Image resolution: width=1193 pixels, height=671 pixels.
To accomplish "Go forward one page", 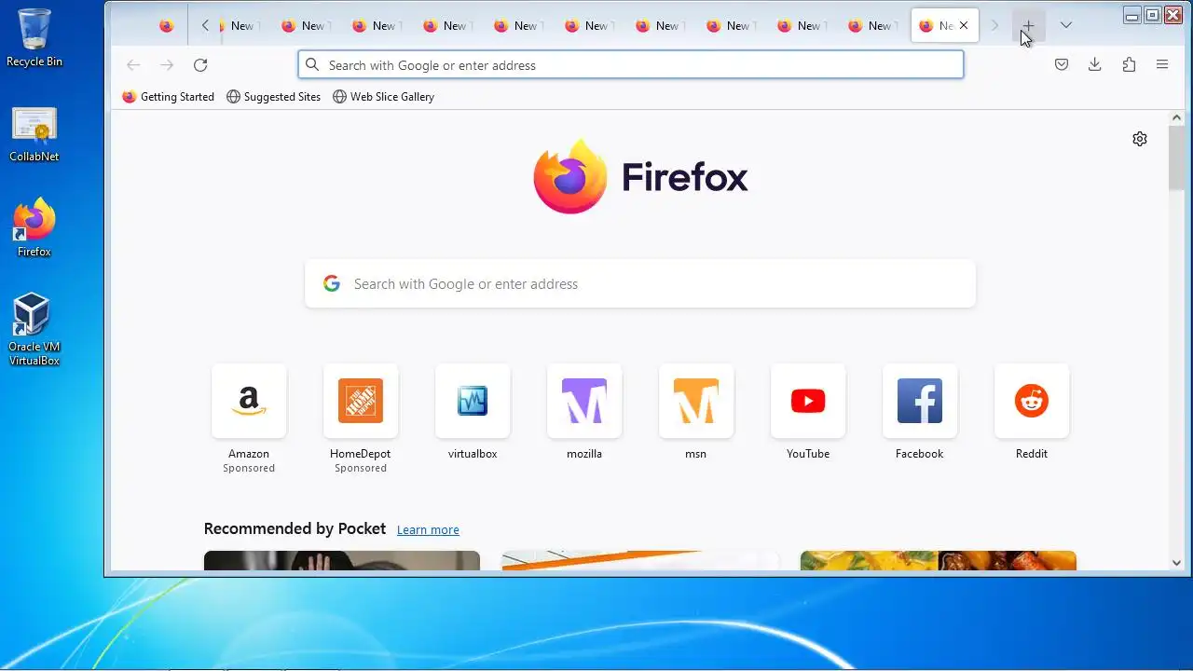I will click(x=167, y=64).
